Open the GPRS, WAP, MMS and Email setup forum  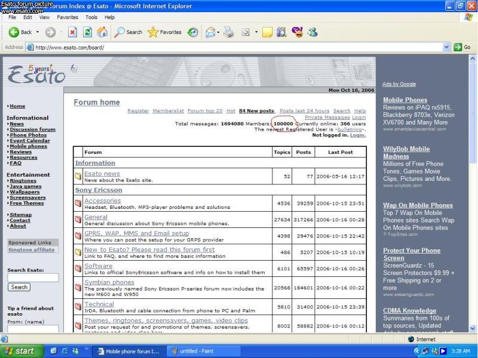[x=137, y=233]
